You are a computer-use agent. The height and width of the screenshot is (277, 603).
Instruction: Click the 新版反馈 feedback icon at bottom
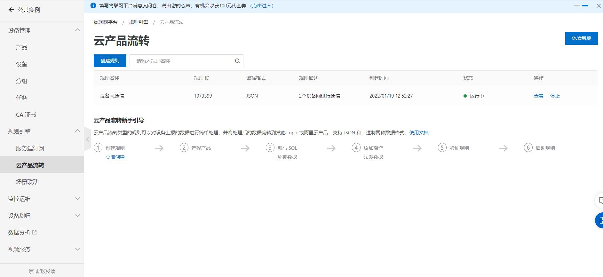[x=31, y=271]
